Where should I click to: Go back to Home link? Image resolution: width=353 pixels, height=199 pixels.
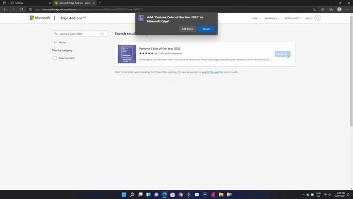click(x=60, y=43)
